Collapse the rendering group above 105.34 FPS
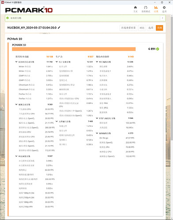This screenshot has width=173, height=220. point(97,118)
